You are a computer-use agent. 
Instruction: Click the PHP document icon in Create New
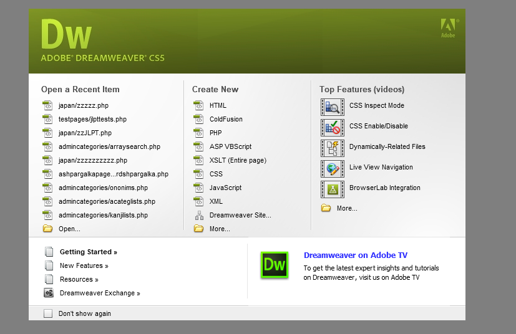[198, 133]
